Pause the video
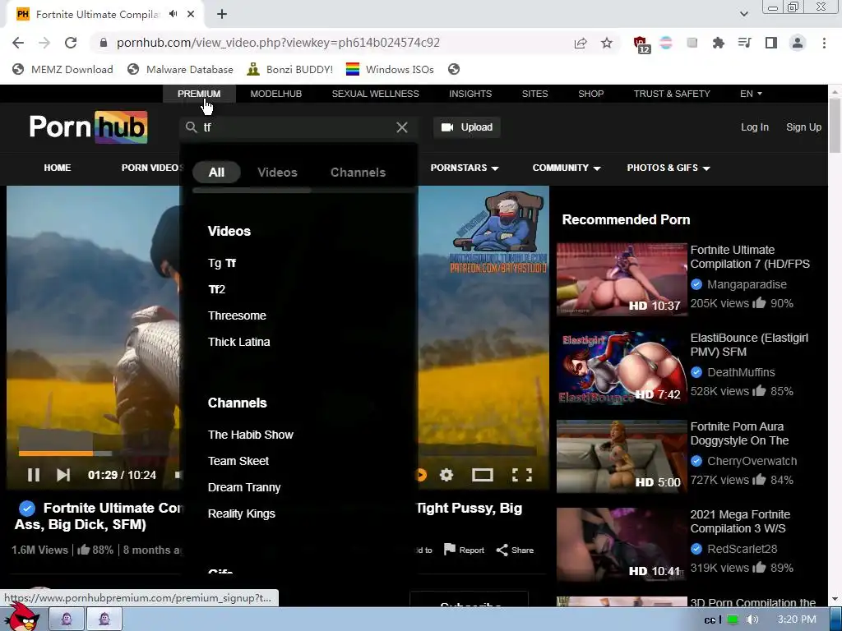Screen dimensions: 842x631 pos(33,475)
